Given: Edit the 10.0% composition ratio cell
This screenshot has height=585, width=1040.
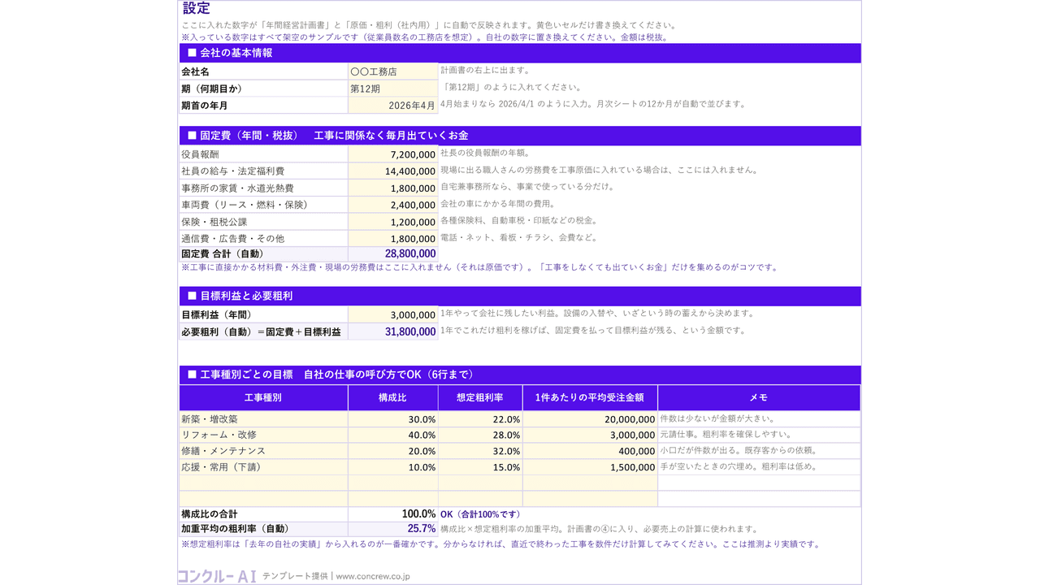Looking at the screenshot, I should pyautogui.click(x=393, y=467).
